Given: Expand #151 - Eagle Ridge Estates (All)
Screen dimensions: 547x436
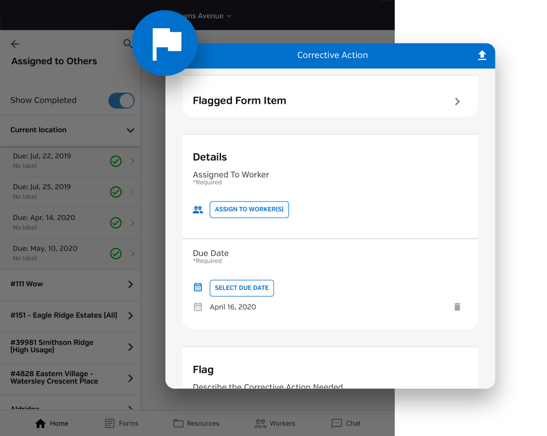Looking at the screenshot, I should (x=130, y=316).
